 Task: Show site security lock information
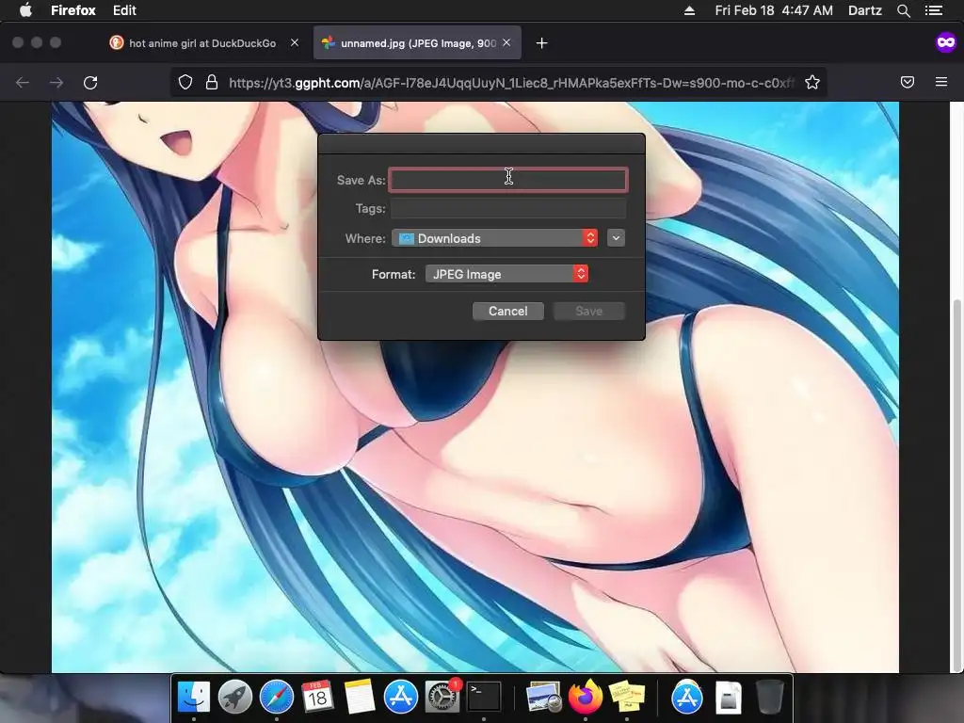212,83
